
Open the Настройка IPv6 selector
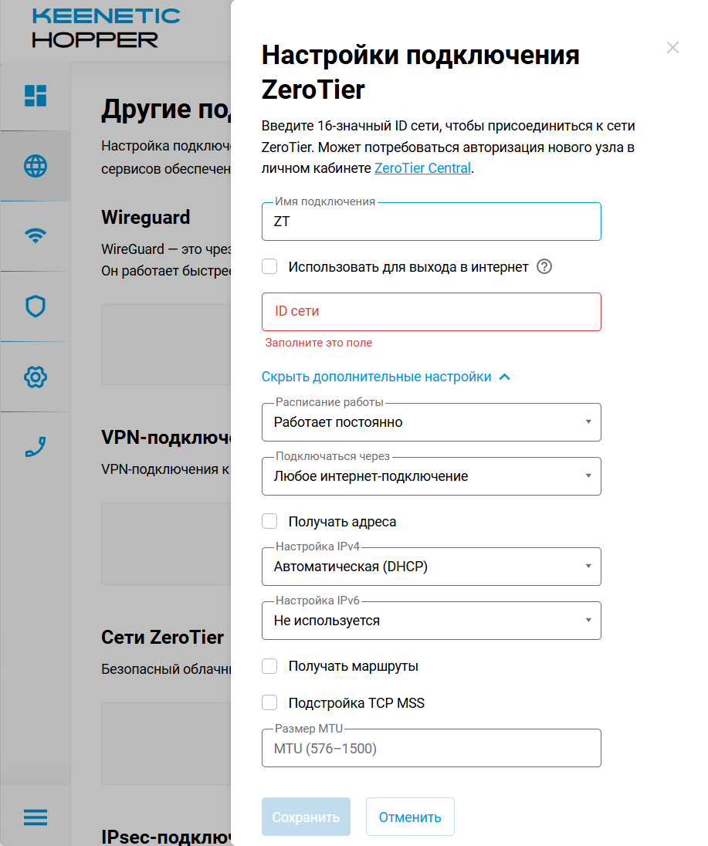[x=432, y=621]
